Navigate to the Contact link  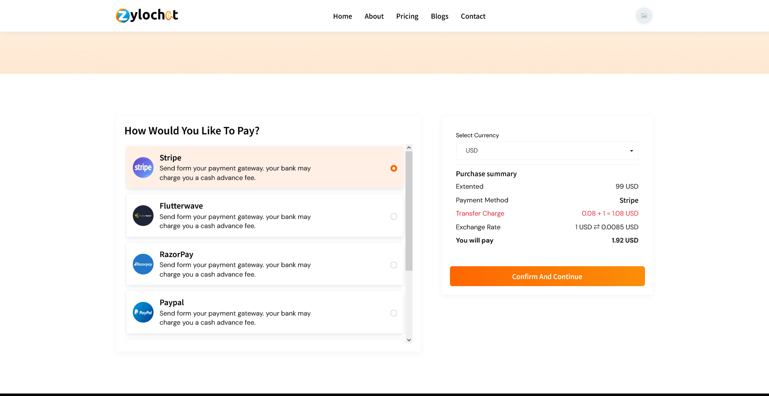tap(473, 16)
